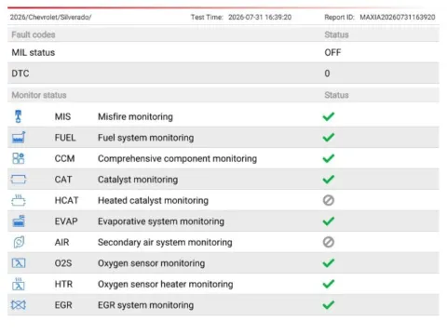Click 'Secondary air system monitoring' description
The width and height of the screenshot is (447, 335).
[x=165, y=242]
